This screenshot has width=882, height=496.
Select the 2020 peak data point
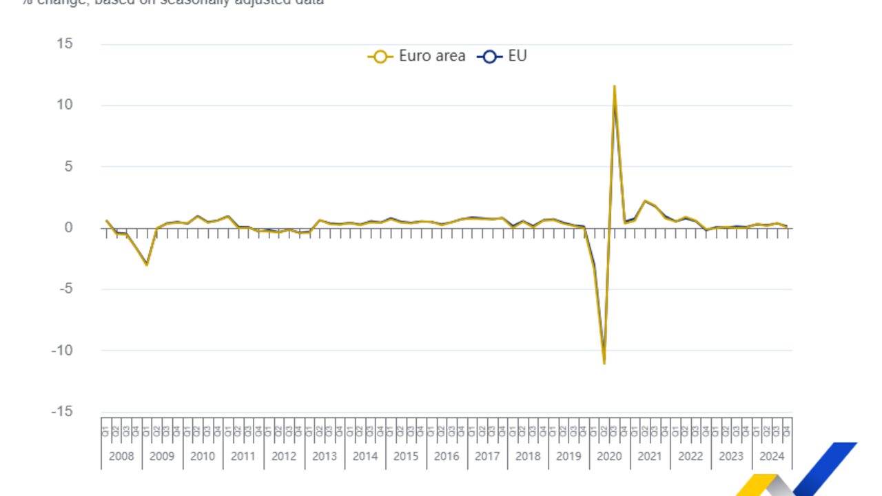tap(614, 86)
